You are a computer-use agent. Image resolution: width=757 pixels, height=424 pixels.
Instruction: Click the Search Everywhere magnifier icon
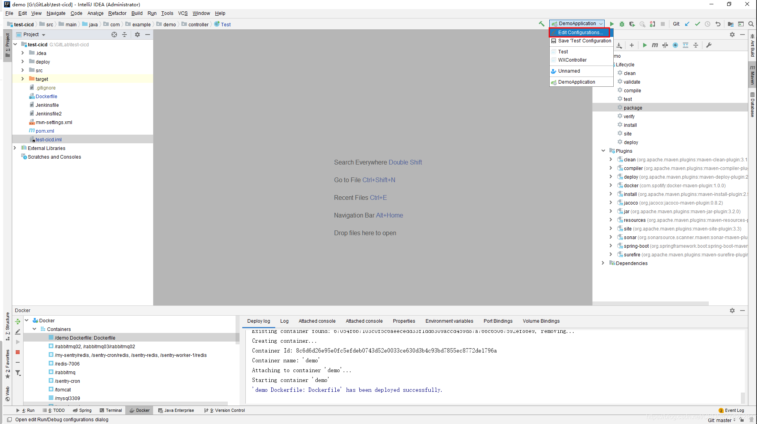point(751,24)
